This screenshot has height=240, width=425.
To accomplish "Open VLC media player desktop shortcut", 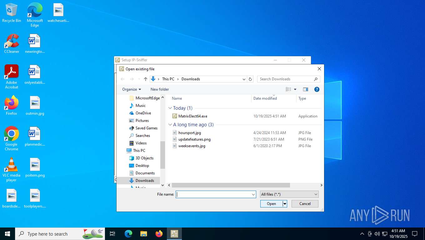I will [x=12, y=170].
